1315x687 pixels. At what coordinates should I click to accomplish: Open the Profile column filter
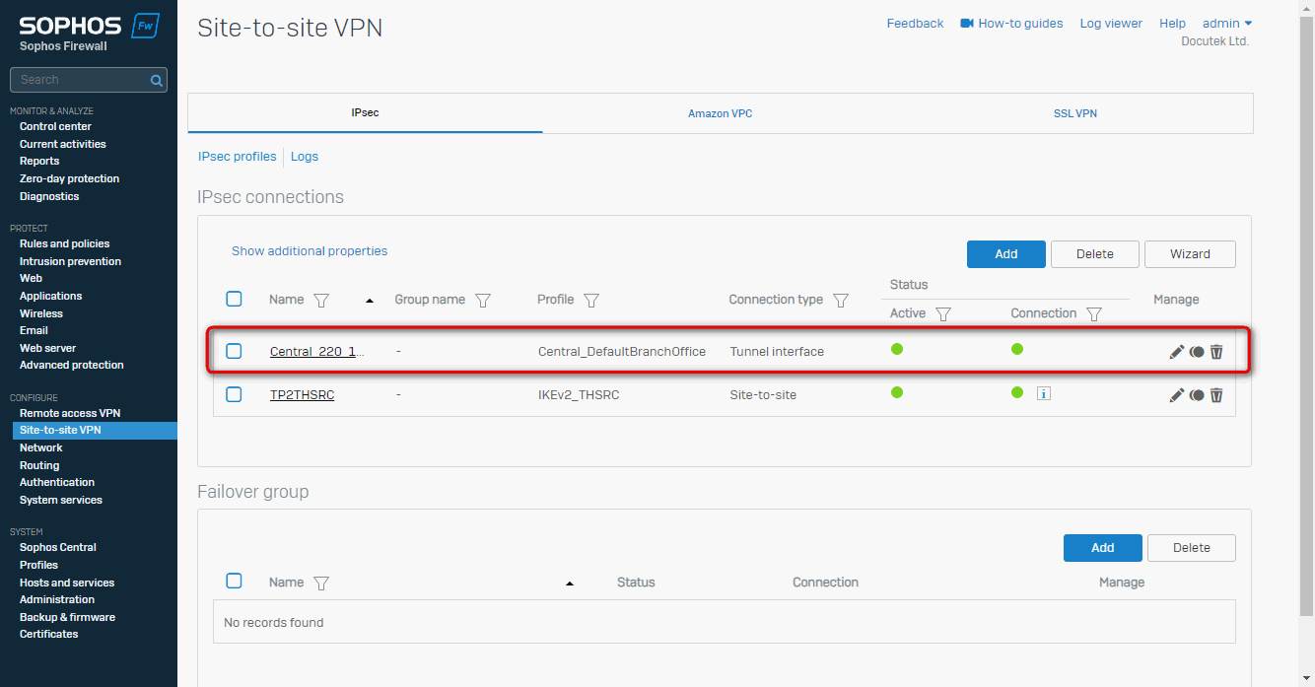(591, 301)
